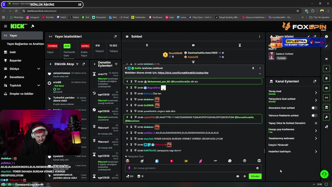Open Takipçilere özel sohbet settings

click(x=293, y=100)
